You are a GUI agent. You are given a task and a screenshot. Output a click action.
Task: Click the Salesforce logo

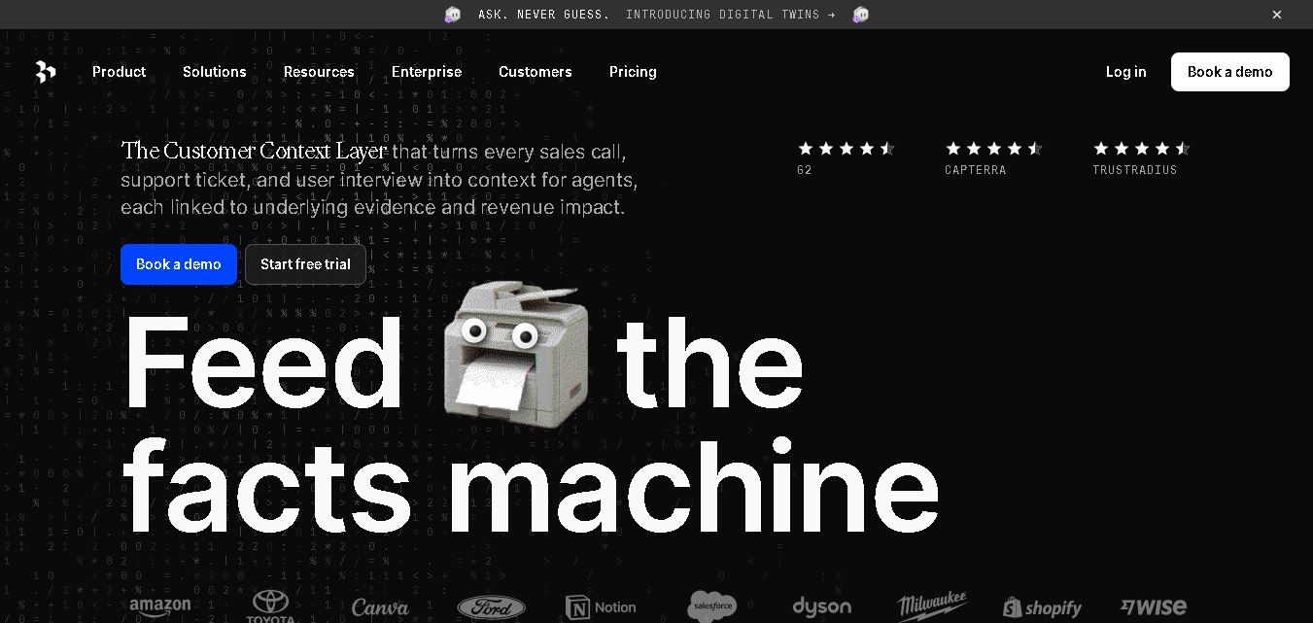[712, 606]
